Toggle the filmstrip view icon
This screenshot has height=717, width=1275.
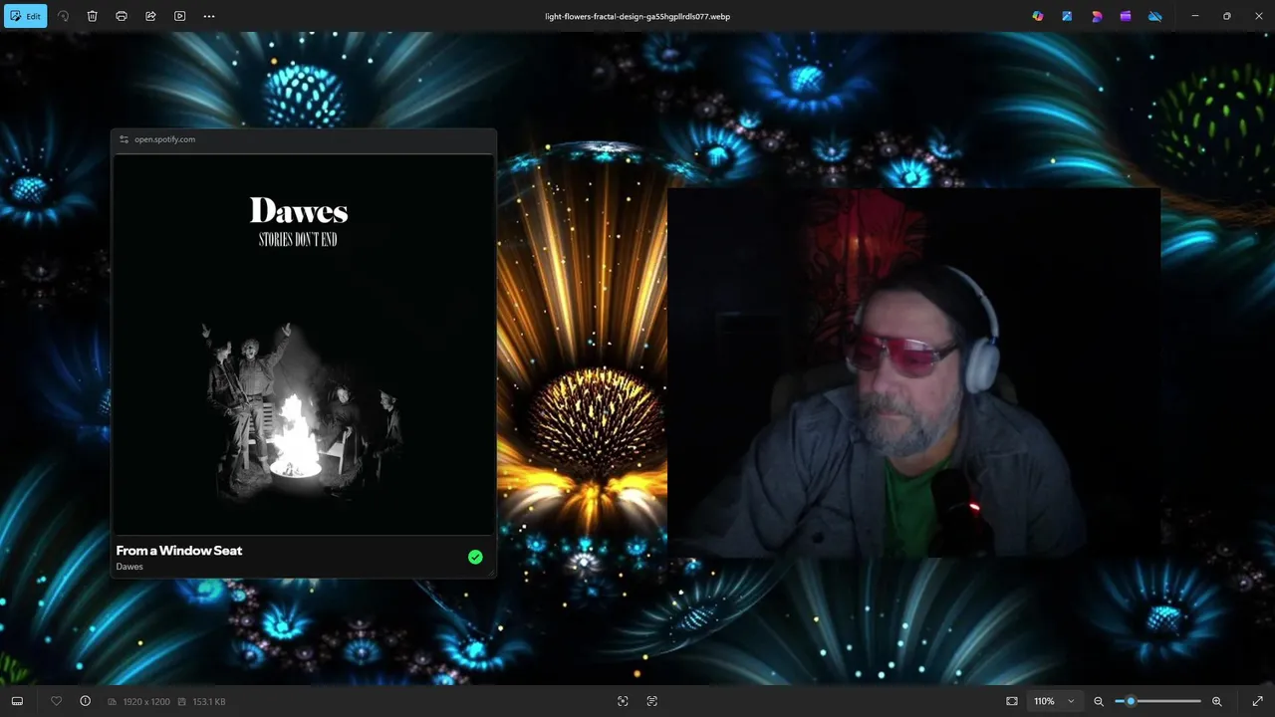click(x=17, y=701)
